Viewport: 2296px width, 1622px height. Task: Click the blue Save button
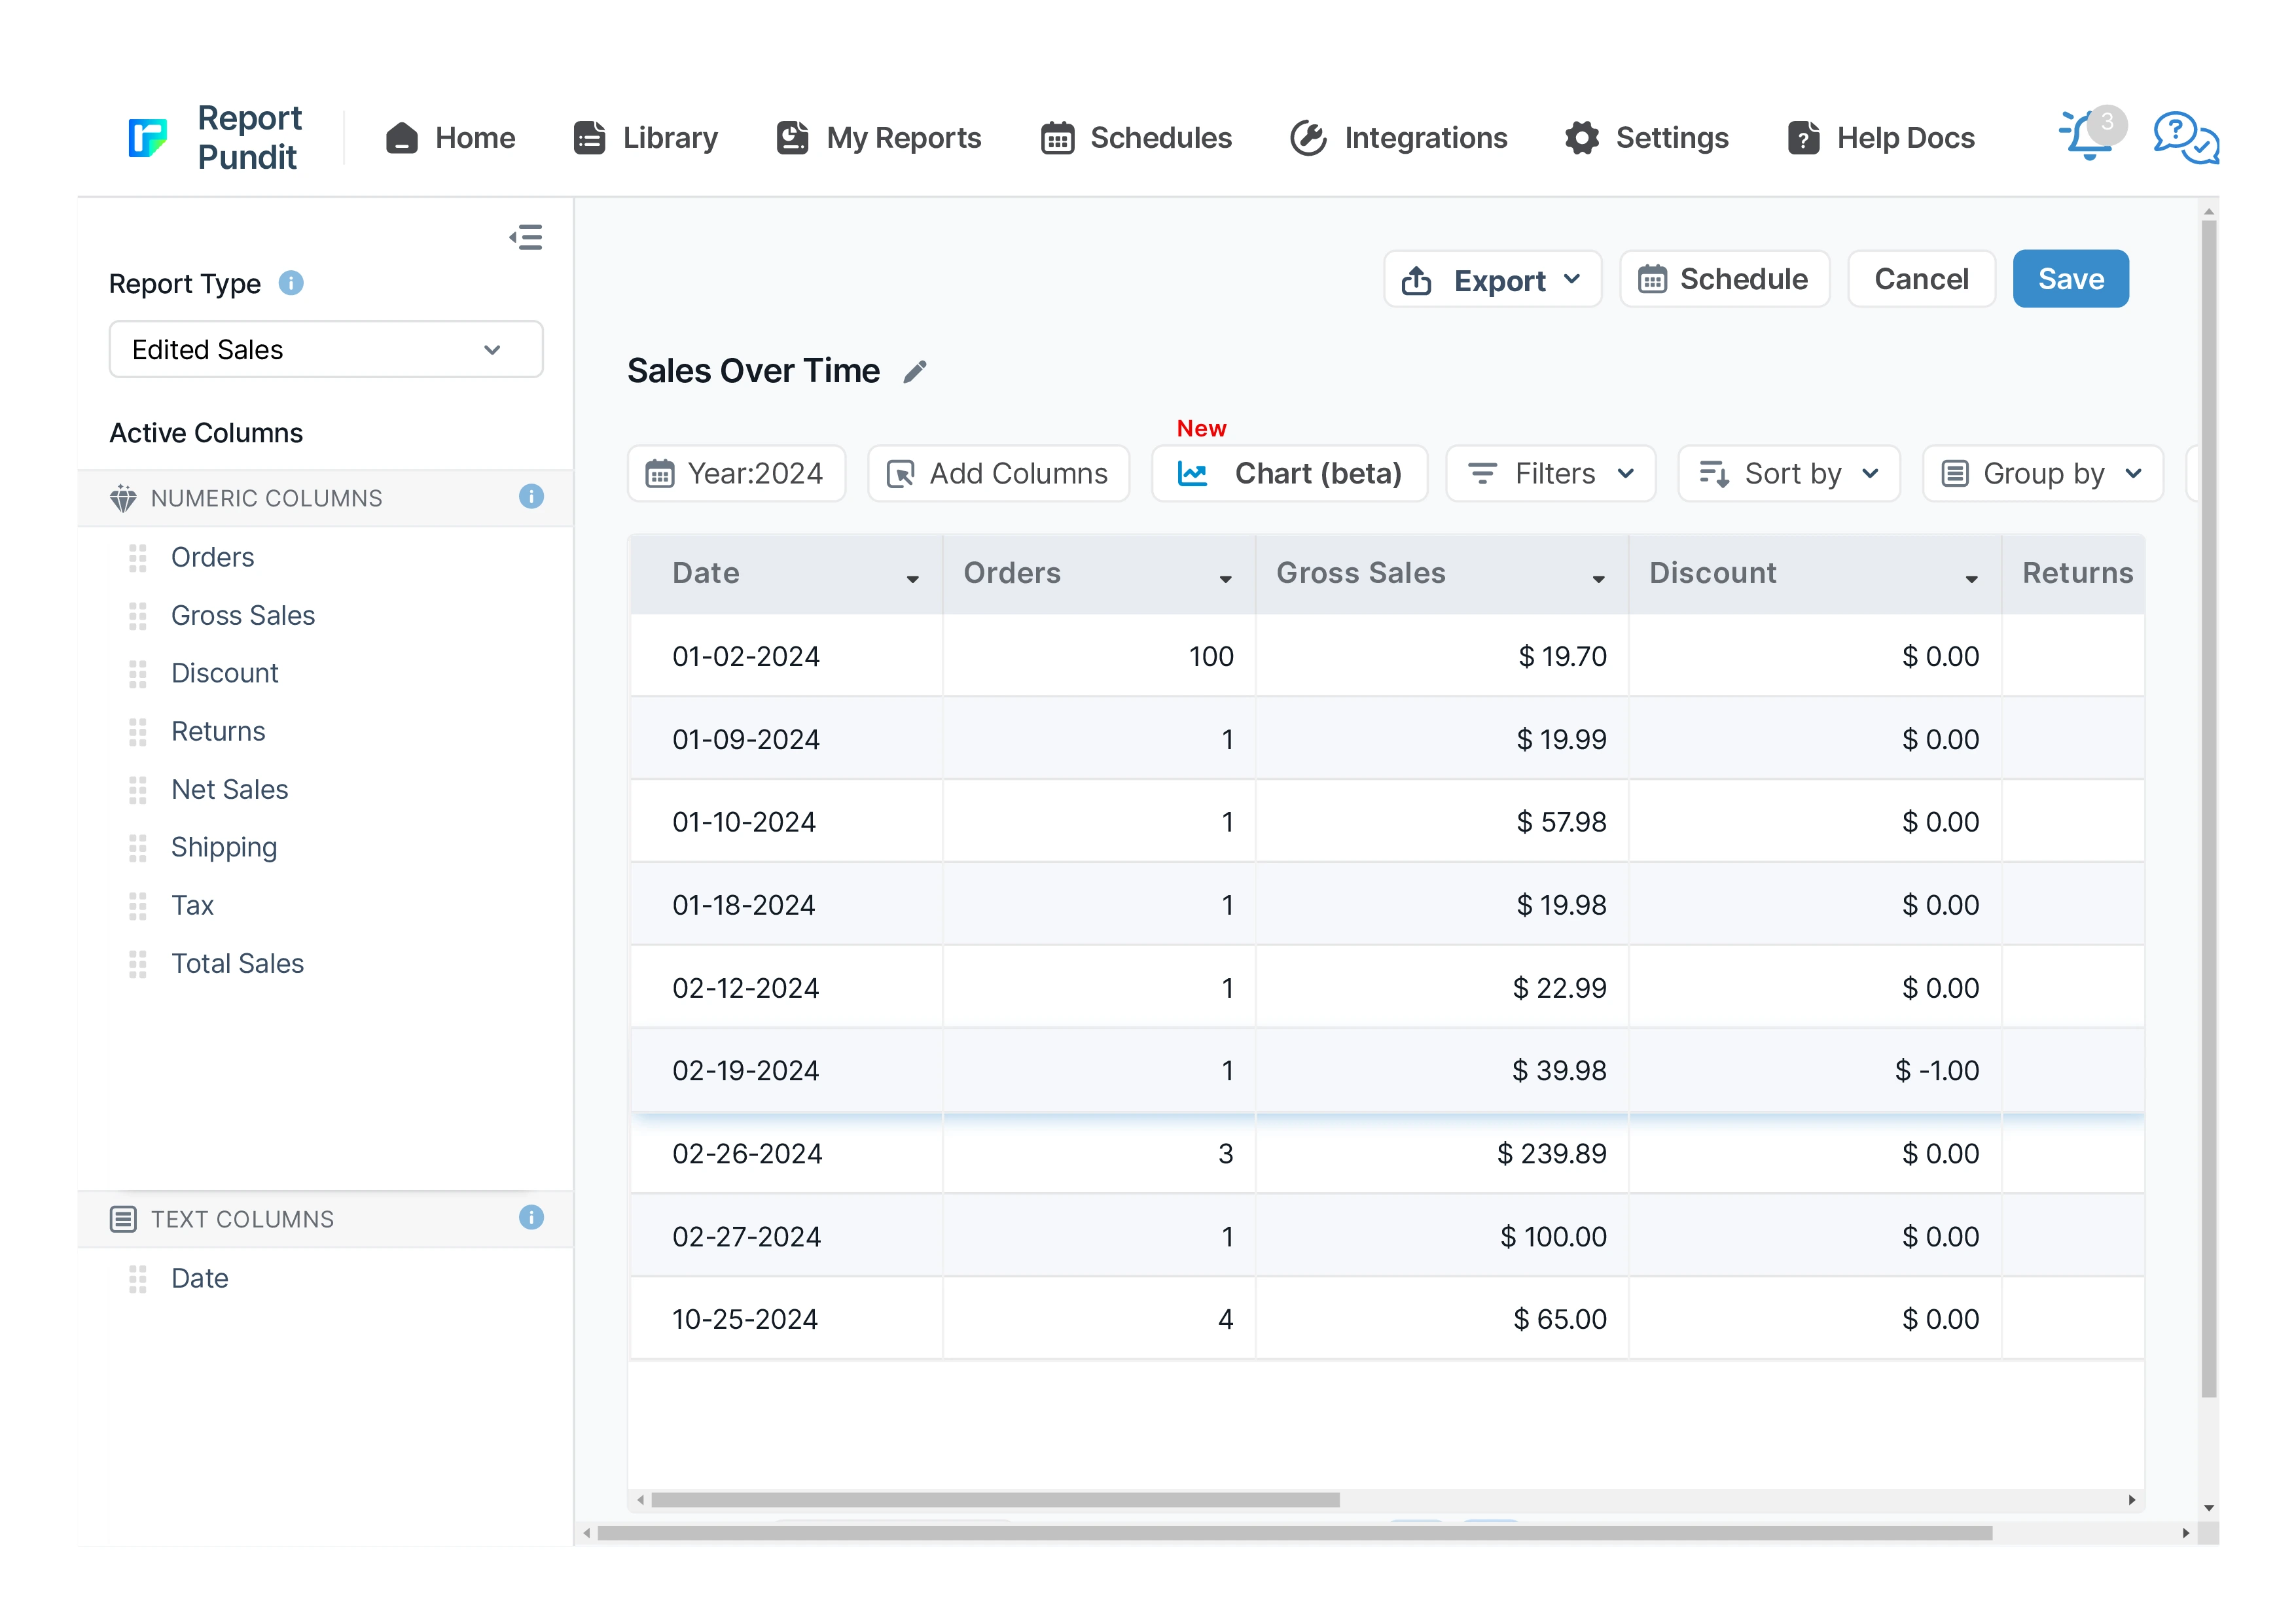(2070, 280)
